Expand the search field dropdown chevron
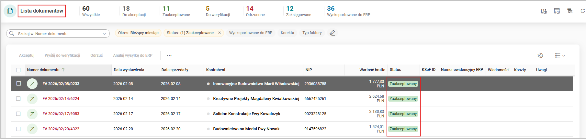586x139 pixels. point(104,34)
